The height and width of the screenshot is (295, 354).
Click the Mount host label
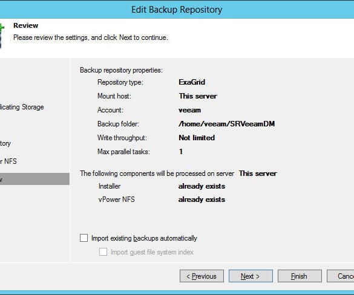(114, 96)
